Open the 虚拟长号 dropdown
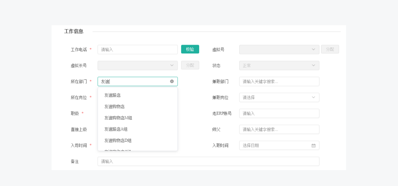398x186 pixels. [137, 65]
